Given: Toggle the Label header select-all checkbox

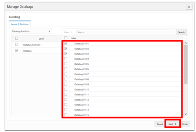Looking at the screenshot, I should point(66,38).
